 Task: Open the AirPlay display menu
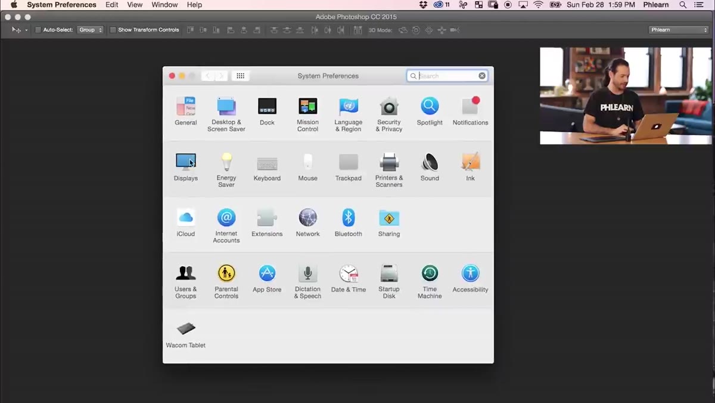click(523, 5)
